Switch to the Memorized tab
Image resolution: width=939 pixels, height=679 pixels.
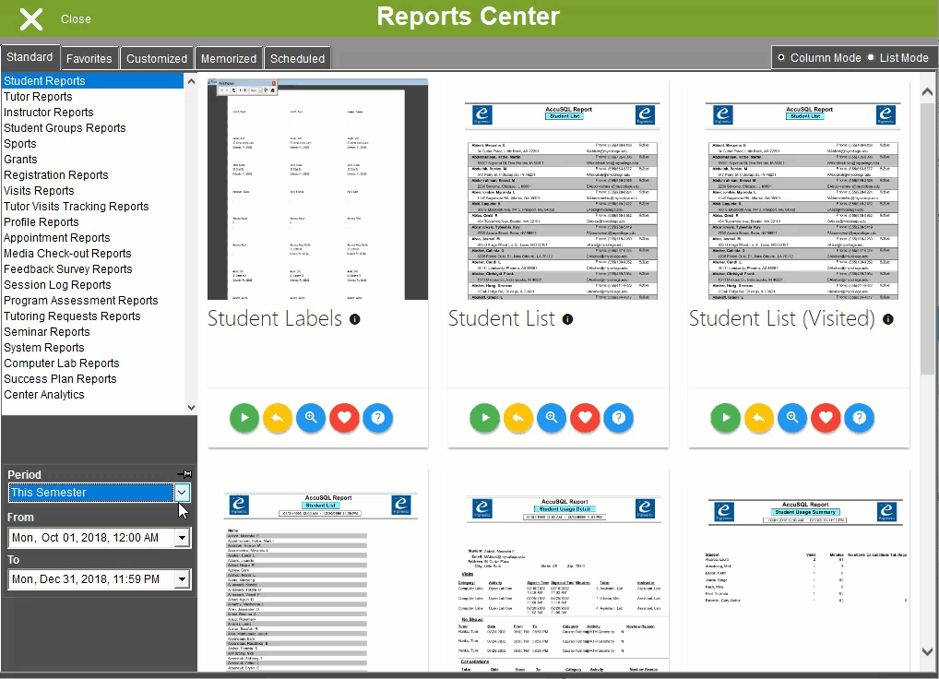point(229,59)
